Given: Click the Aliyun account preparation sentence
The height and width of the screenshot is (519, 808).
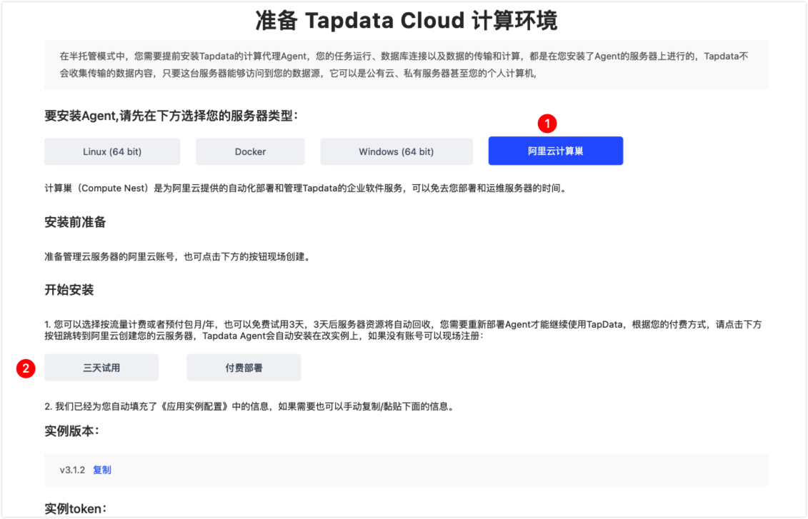Looking at the screenshot, I should [176, 257].
